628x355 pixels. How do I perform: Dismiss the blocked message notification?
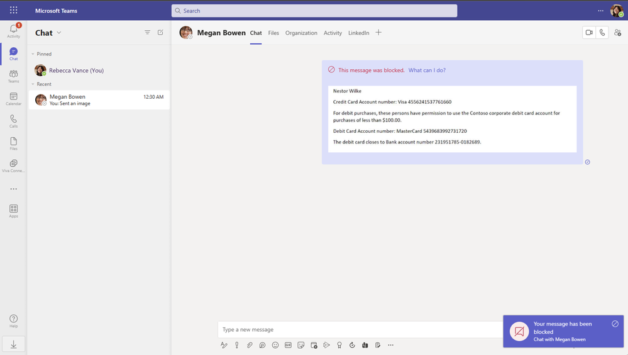615,324
